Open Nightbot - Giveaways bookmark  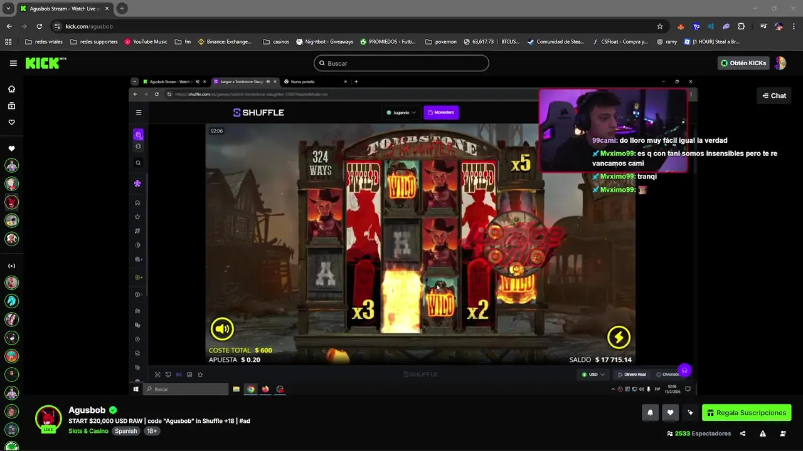tap(324, 42)
